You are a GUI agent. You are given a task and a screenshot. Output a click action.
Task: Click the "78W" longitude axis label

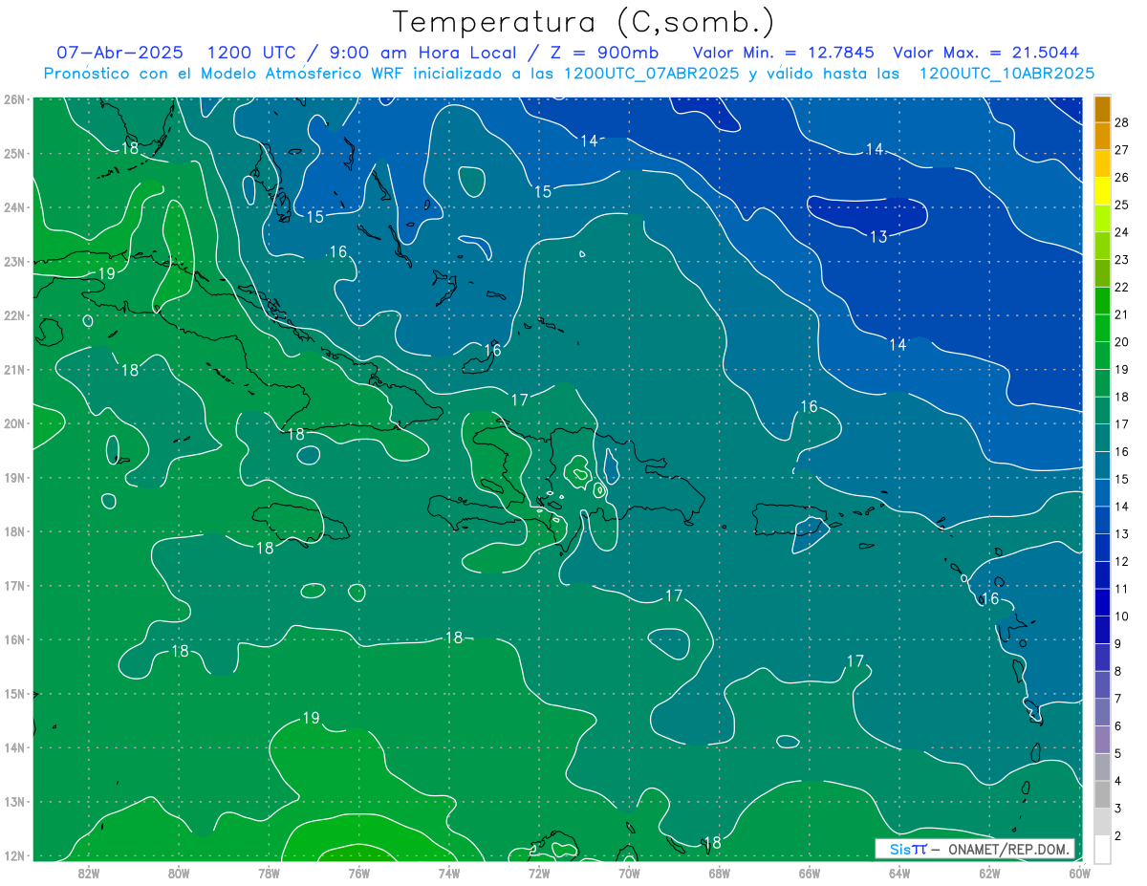269,873
